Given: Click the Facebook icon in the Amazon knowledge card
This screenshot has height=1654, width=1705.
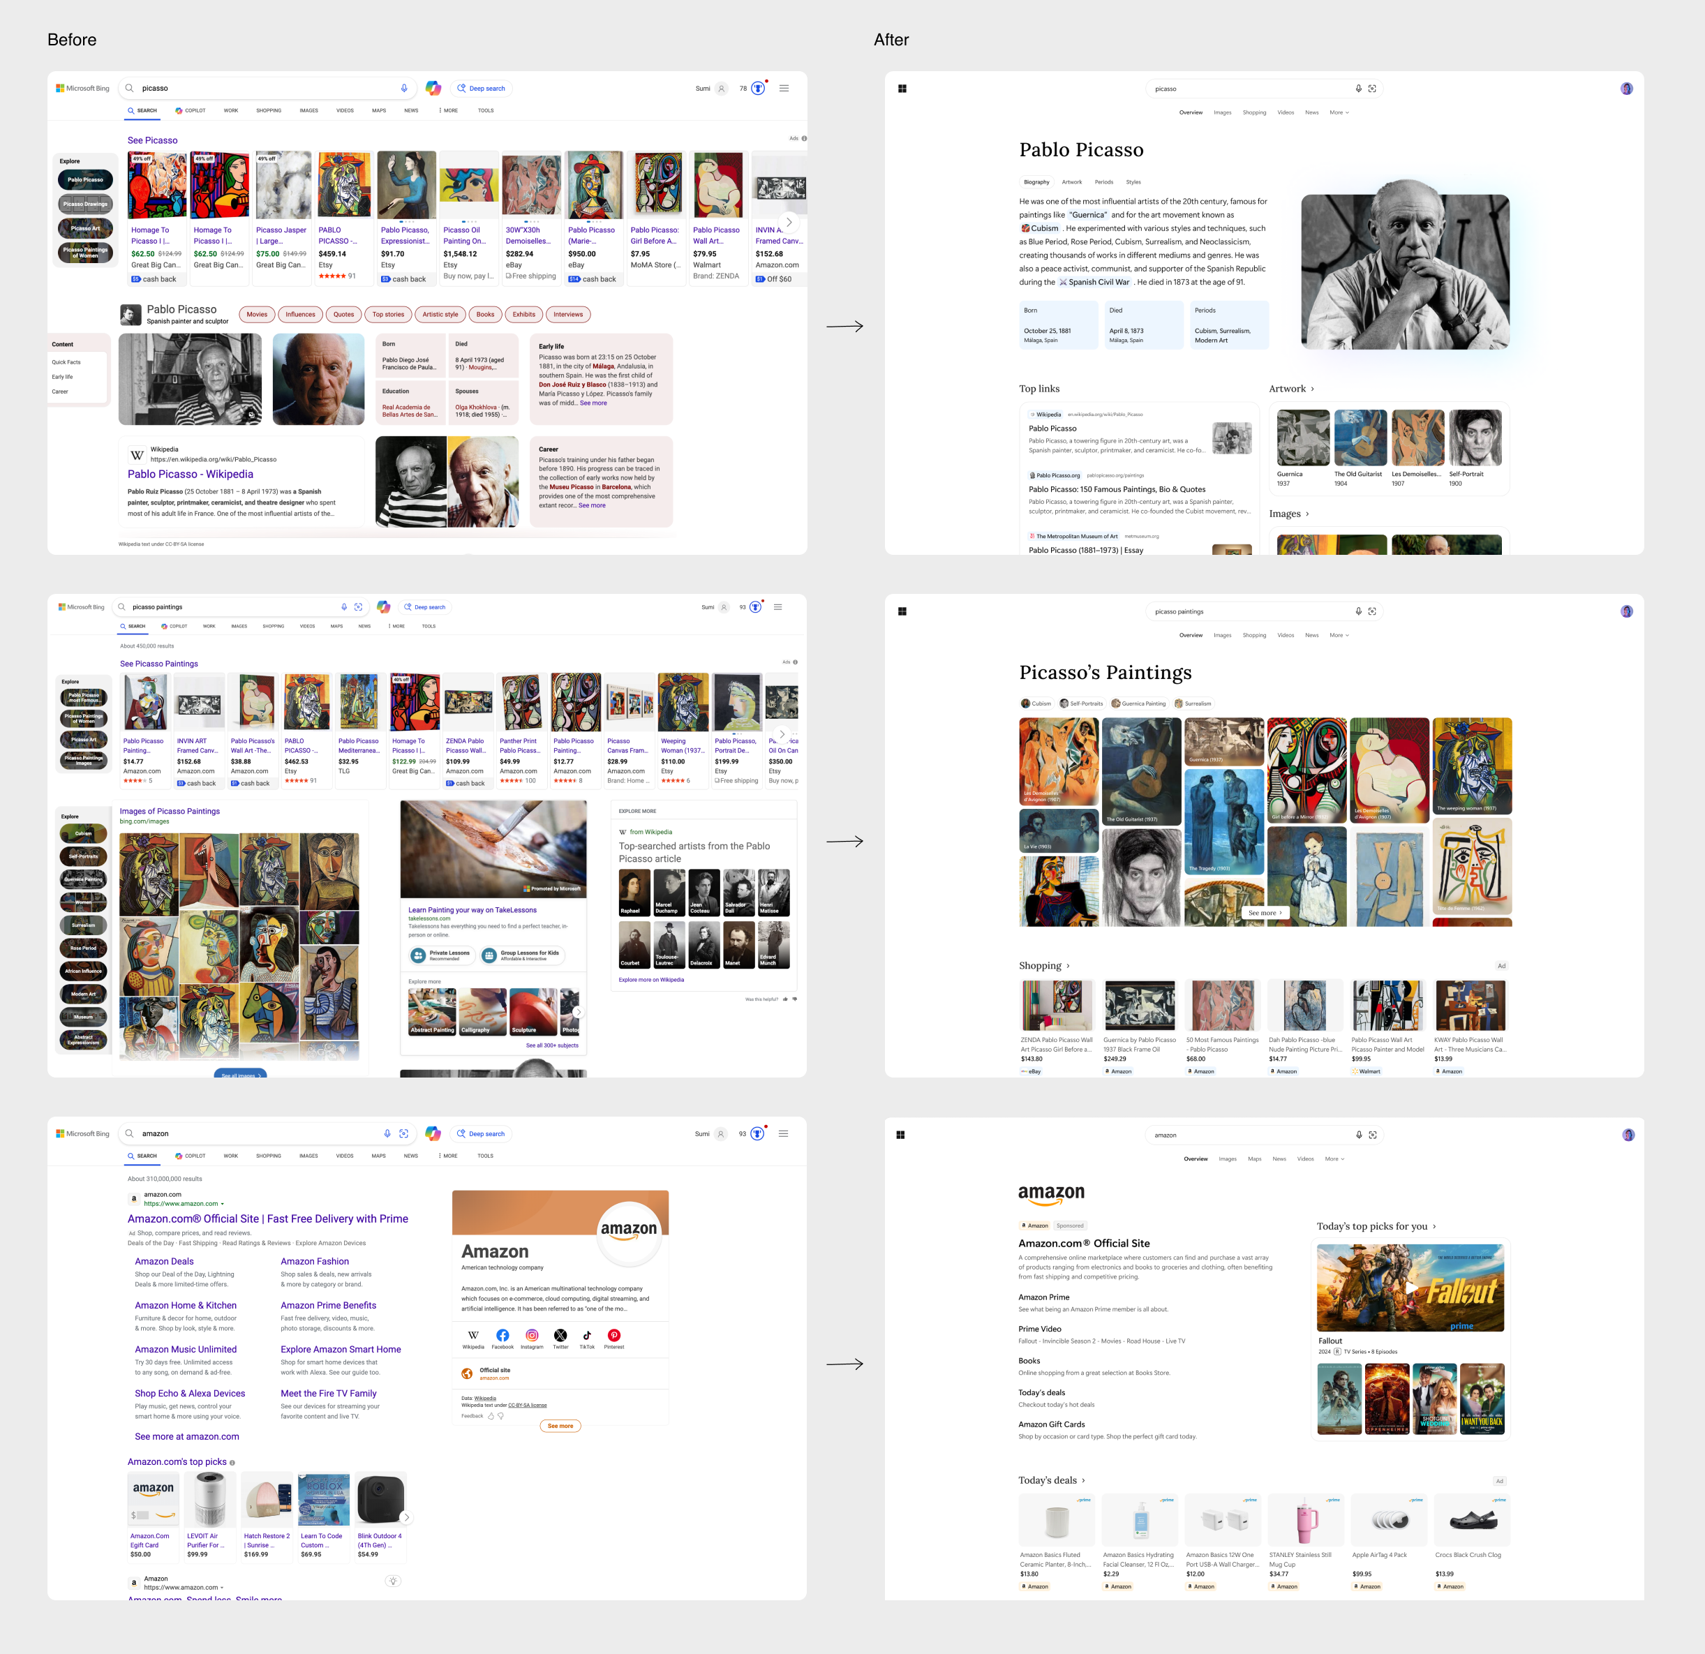Looking at the screenshot, I should tap(502, 1336).
